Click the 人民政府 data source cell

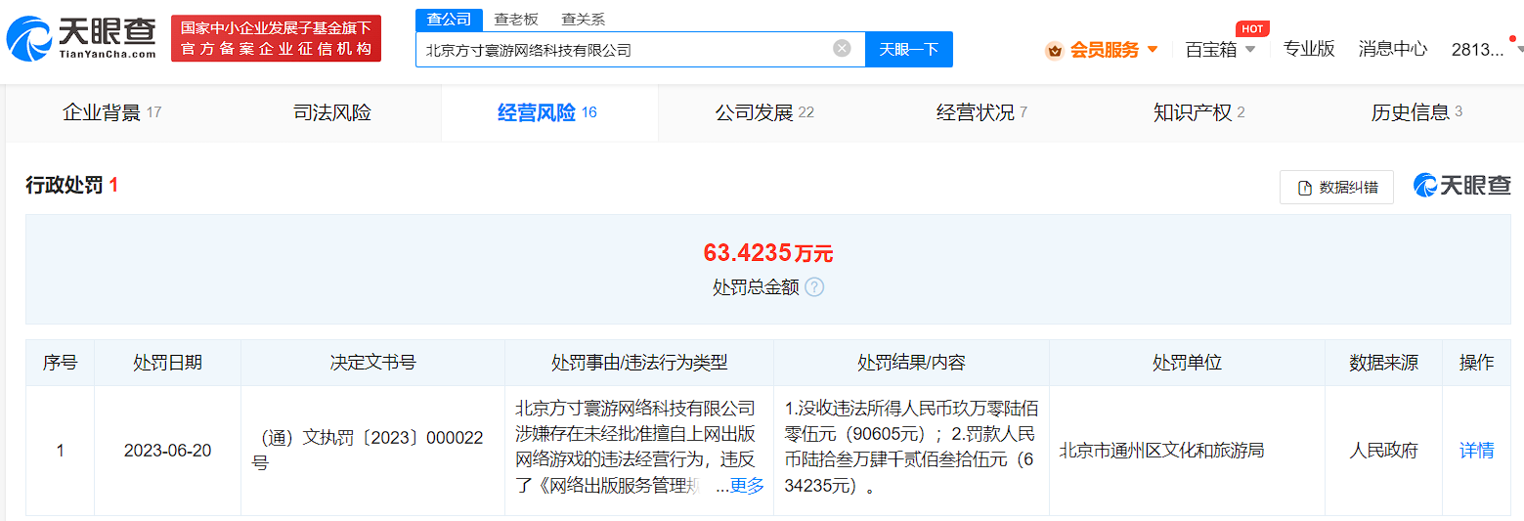pos(1383,451)
